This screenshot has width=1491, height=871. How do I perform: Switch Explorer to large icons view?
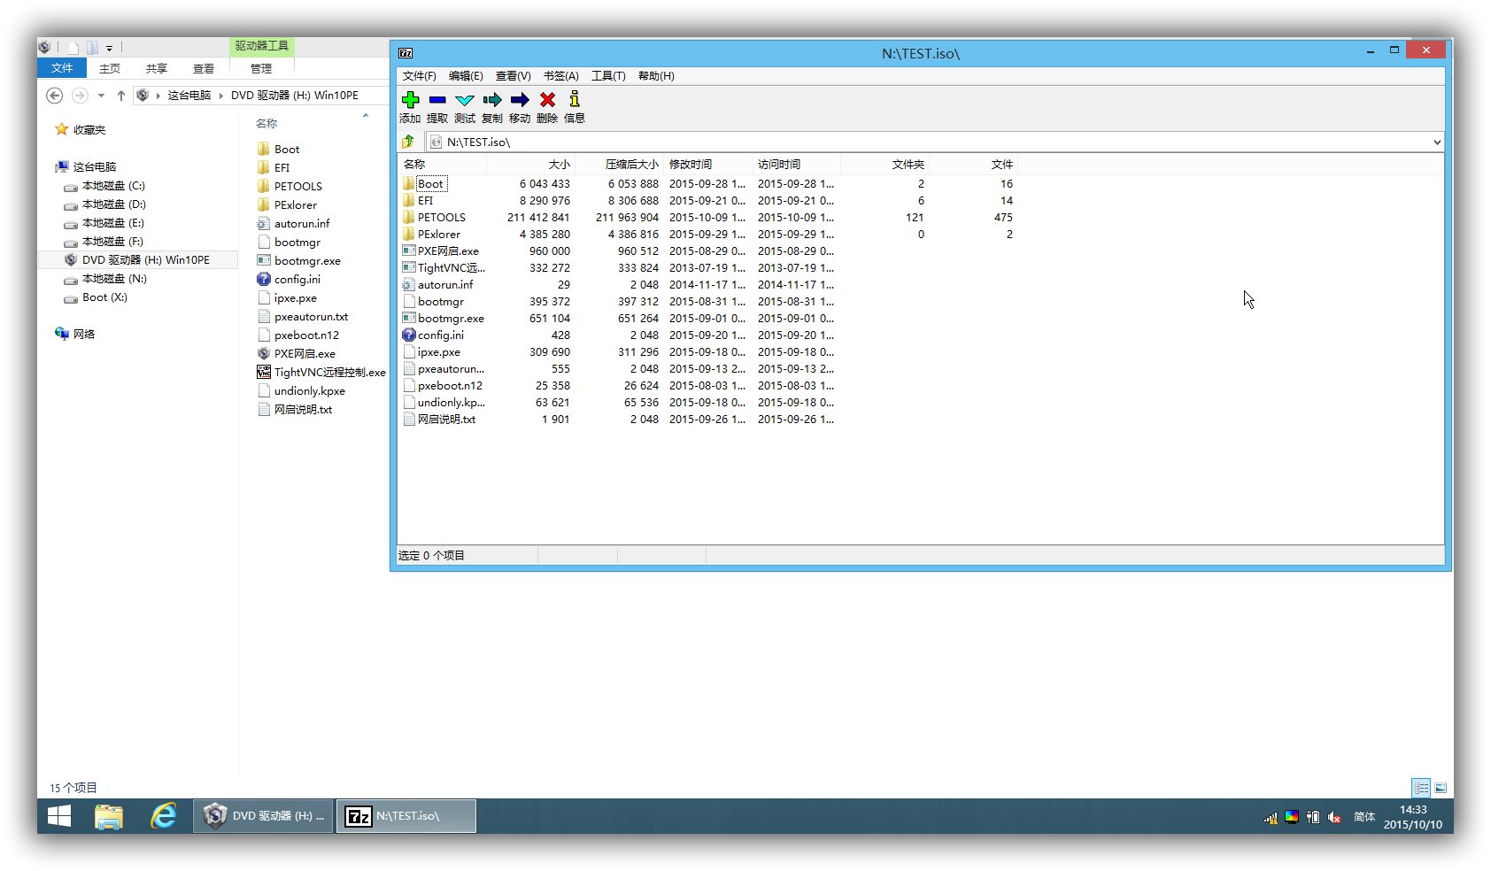click(1441, 788)
